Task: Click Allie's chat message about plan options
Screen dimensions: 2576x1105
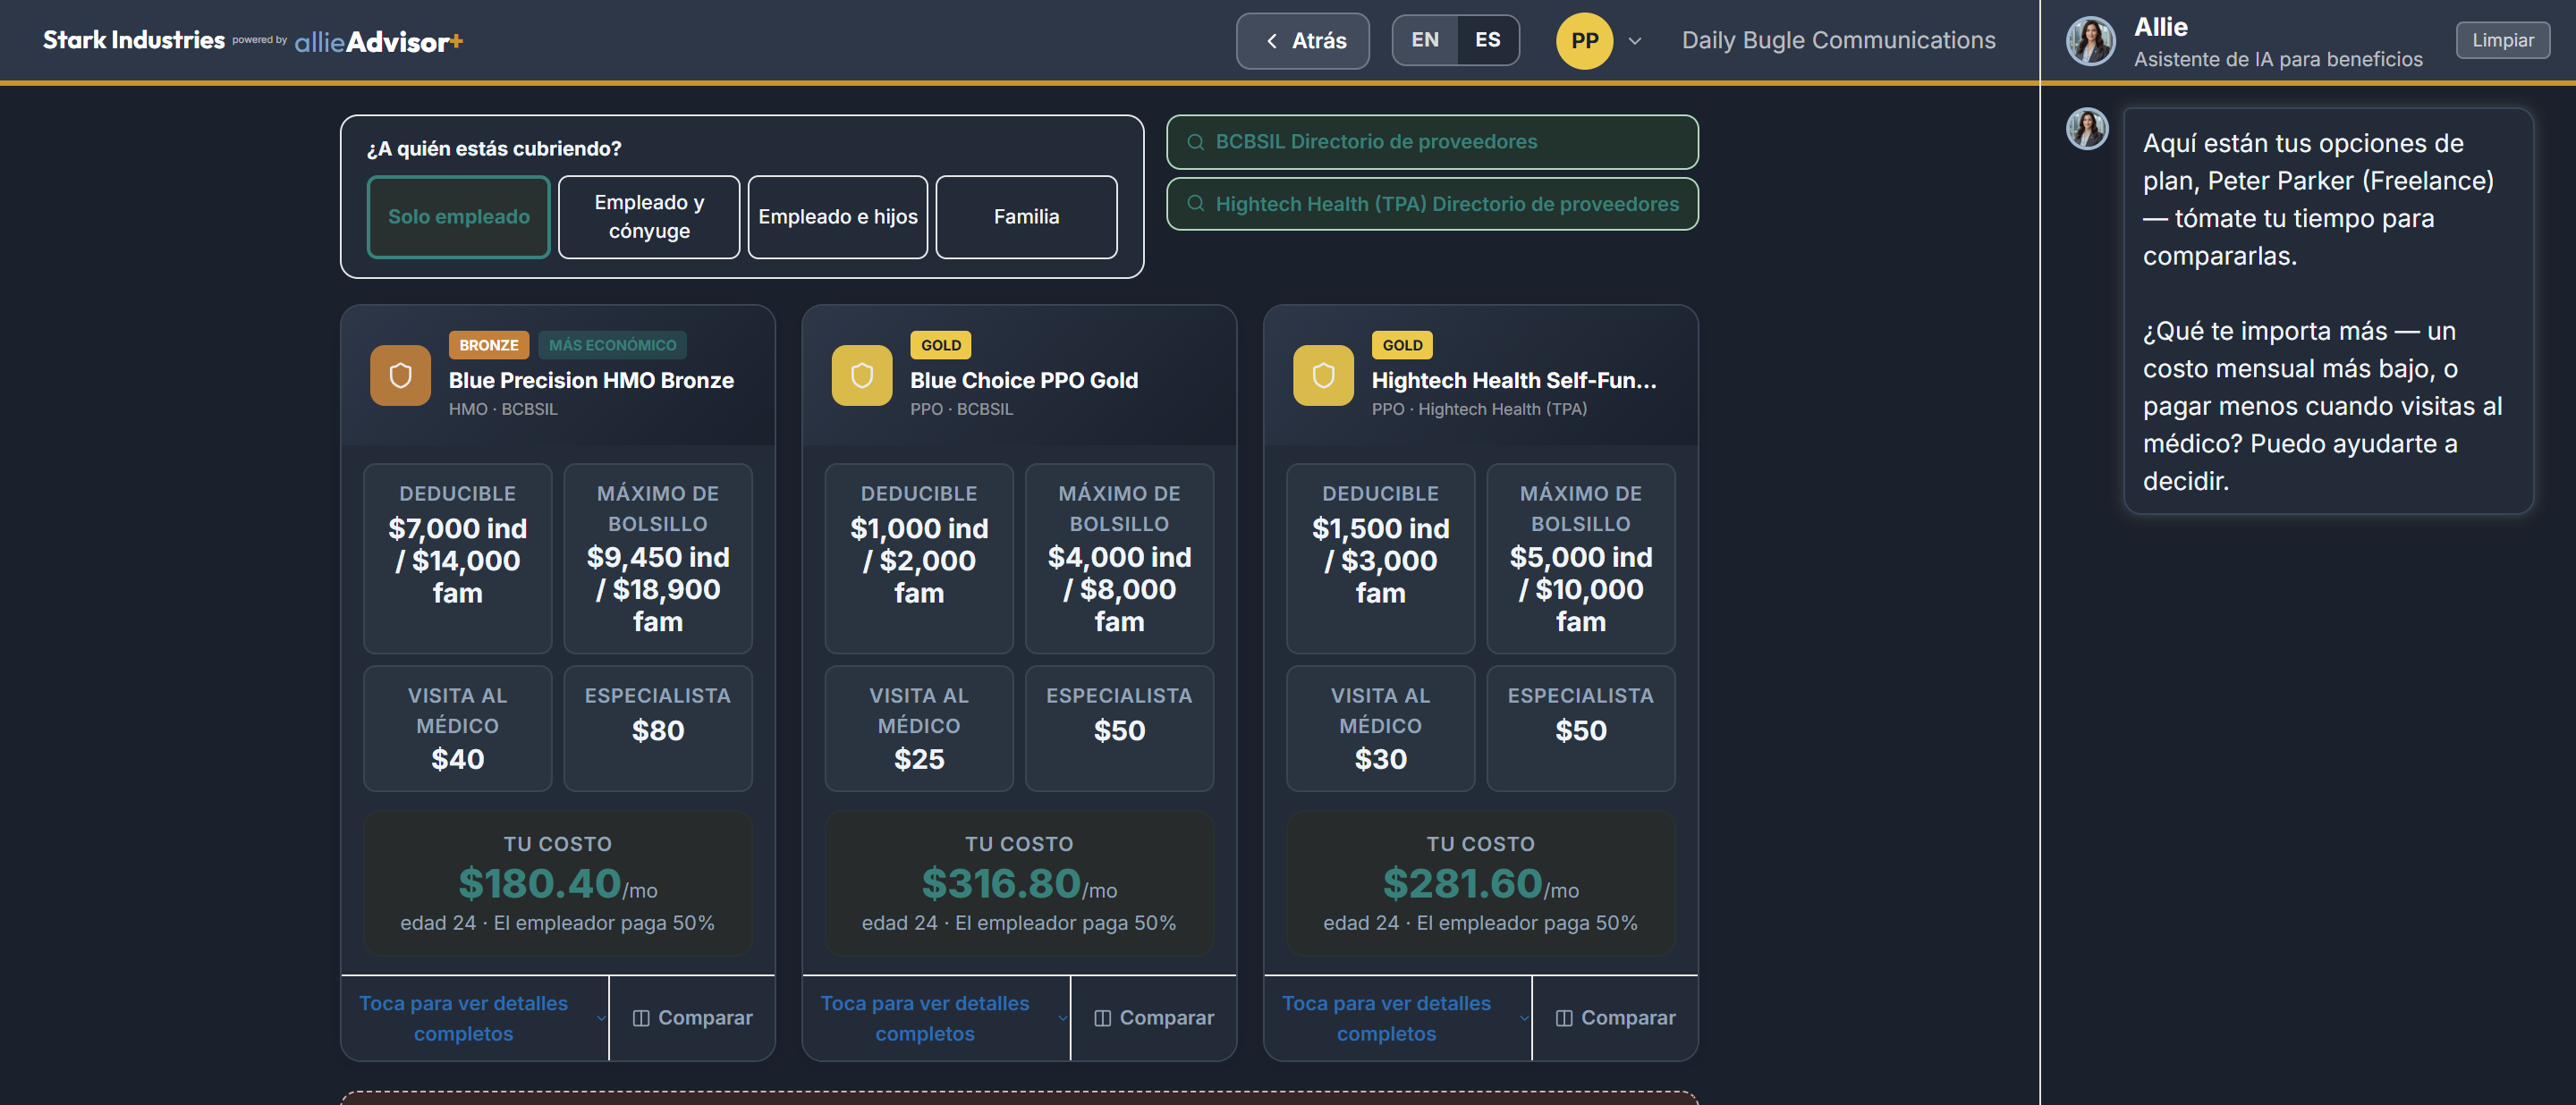Action: [2328, 312]
